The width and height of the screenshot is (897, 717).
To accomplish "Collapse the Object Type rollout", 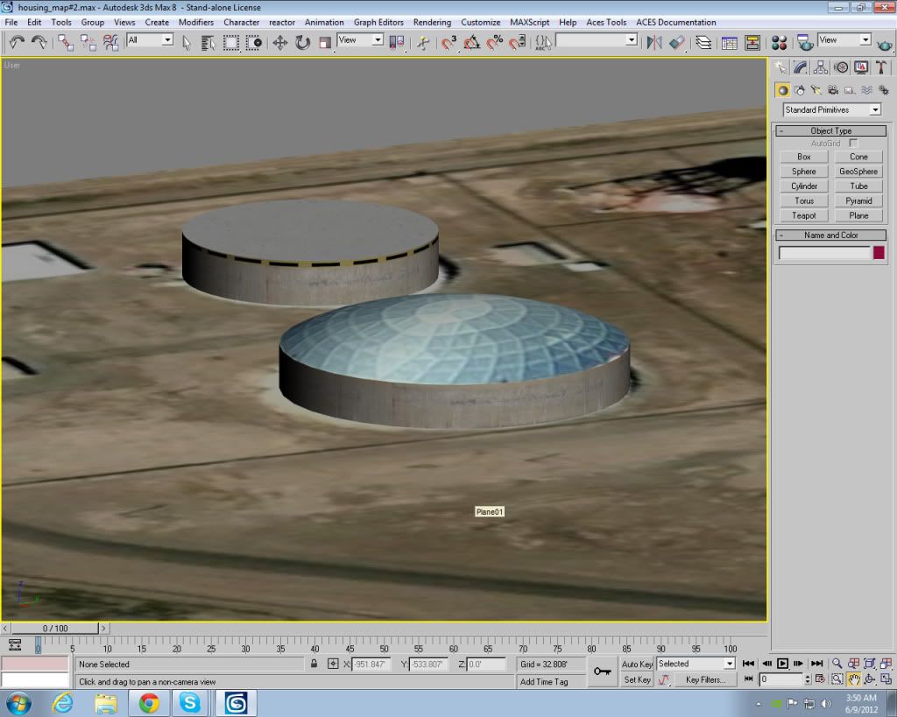I will click(830, 130).
